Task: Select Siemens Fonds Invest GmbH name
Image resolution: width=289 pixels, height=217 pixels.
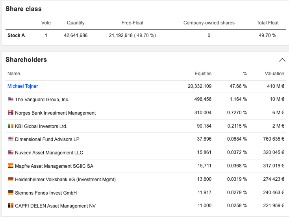Action: click(46, 193)
